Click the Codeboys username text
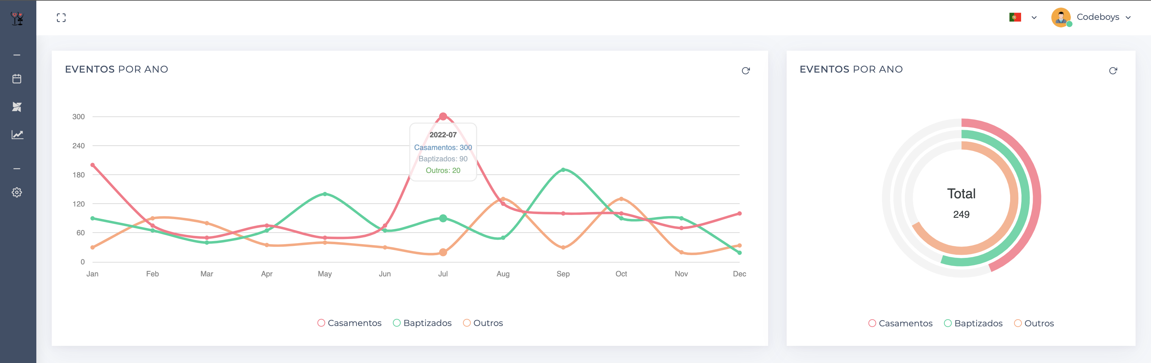The image size is (1151, 363). pyautogui.click(x=1098, y=17)
